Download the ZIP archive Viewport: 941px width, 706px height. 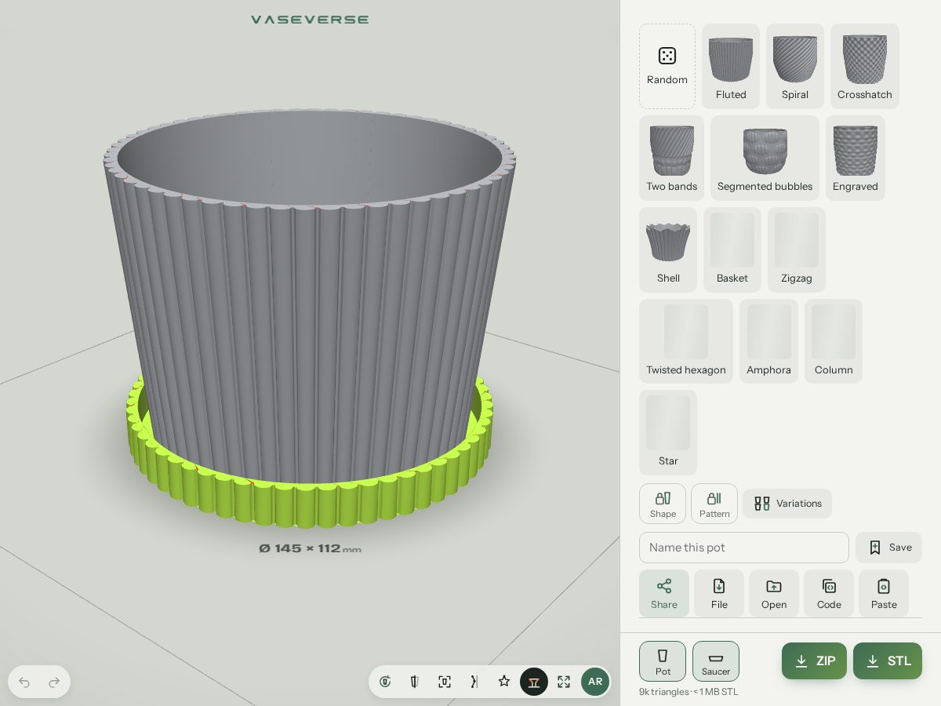(814, 661)
